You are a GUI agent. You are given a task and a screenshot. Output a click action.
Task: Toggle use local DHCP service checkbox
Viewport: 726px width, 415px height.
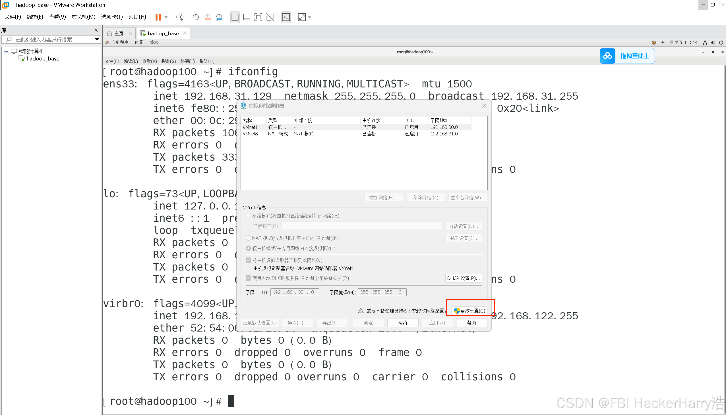pyautogui.click(x=248, y=278)
